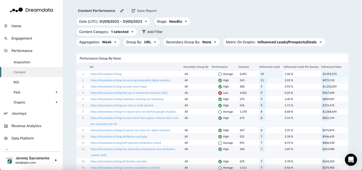Viewport: 362px width, 170px height.
Task: Click the Dreamdata logo
Action: [31, 10]
